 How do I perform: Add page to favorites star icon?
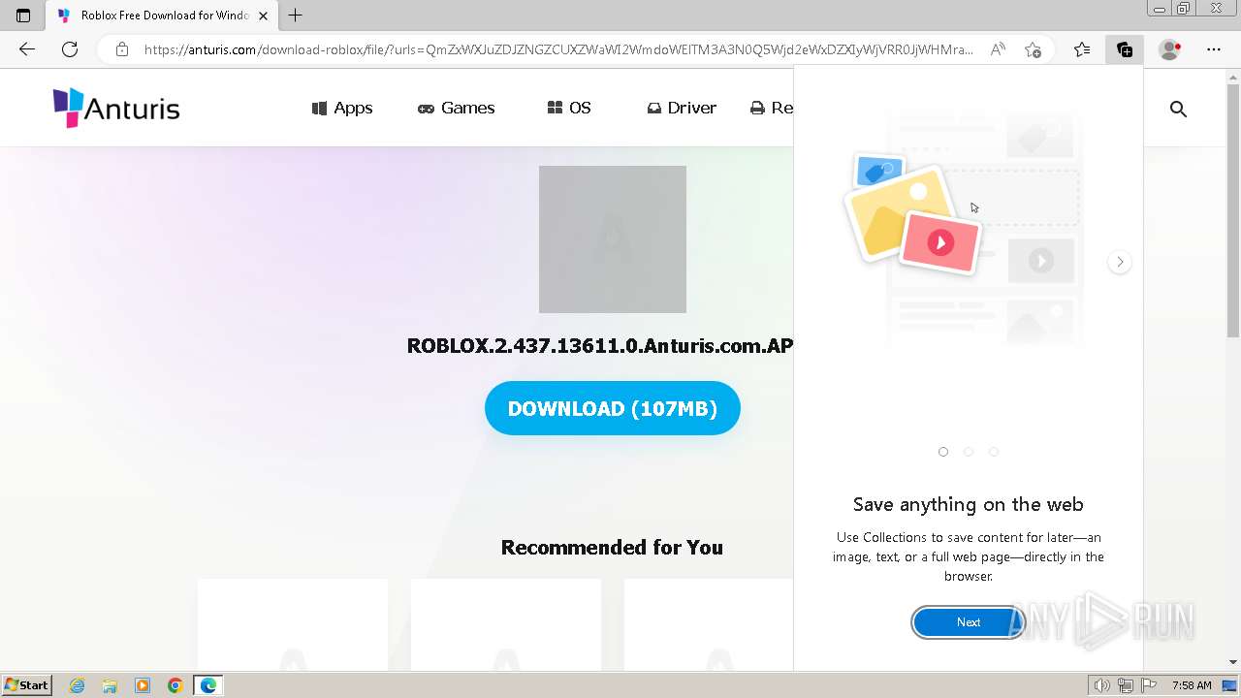1033,49
